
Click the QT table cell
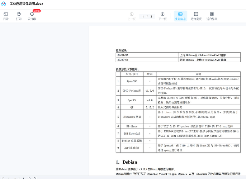(x=132, y=107)
